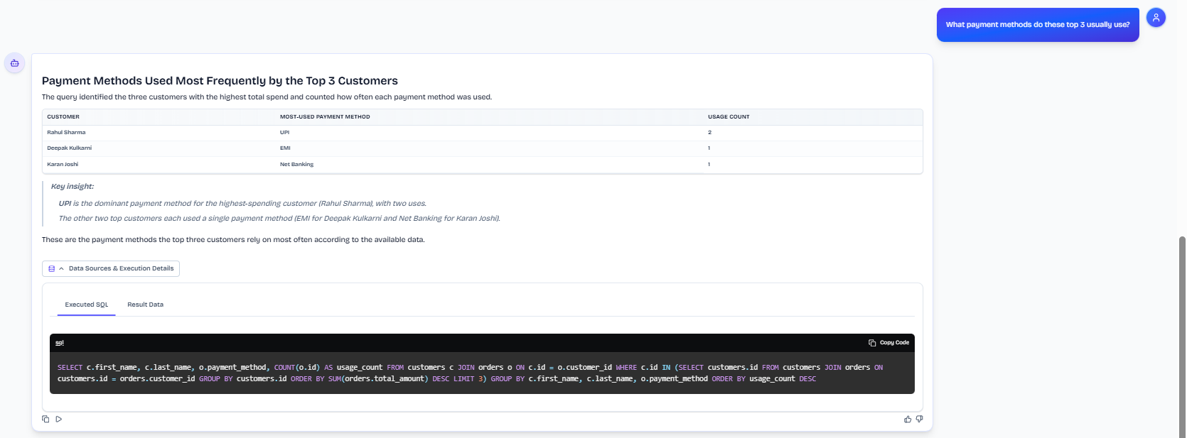The height and width of the screenshot is (438, 1187).
Task: Click the sentence starting 'The query identified'
Action: pyautogui.click(x=267, y=97)
